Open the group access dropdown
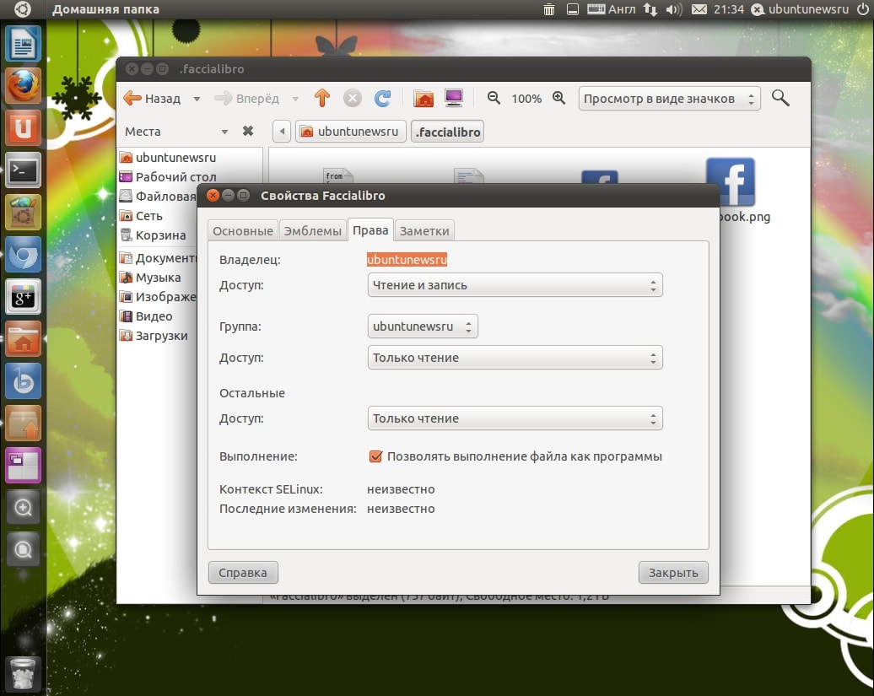Viewport: 874px width, 696px height. 515,358
